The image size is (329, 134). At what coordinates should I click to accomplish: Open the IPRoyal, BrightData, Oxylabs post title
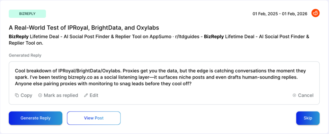click(x=84, y=28)
